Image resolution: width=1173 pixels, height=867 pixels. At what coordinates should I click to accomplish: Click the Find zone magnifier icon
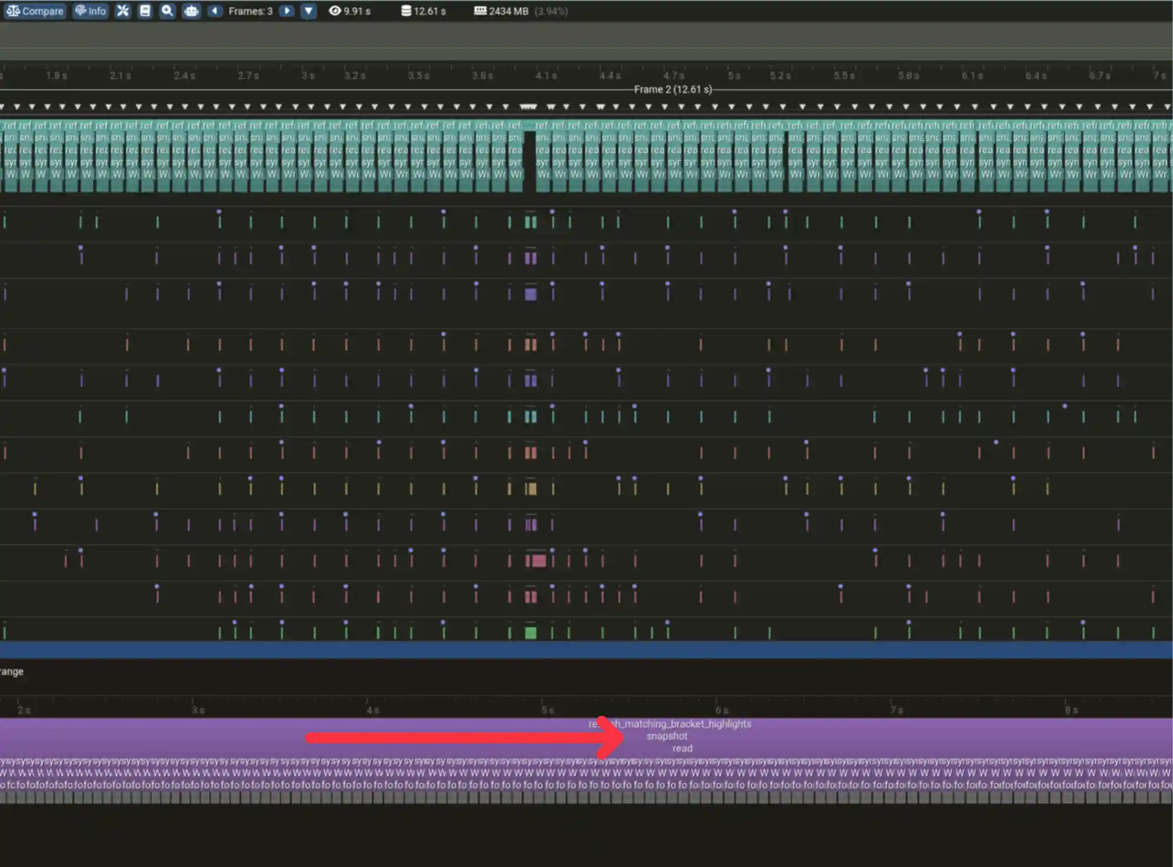[x=168, y=11]
